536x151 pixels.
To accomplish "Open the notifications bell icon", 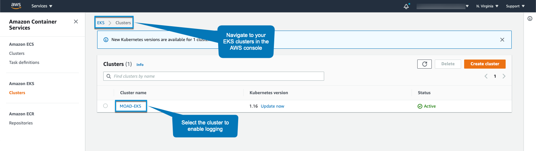I will click(x=406, y=6).
